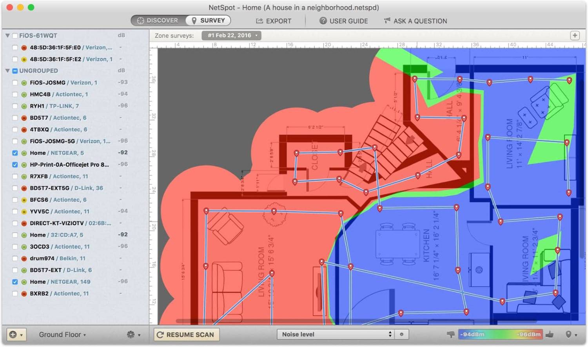Click the thumbs-up icon by the legend
The height and width of the screenshot is (347, 588).
point(550,334)
